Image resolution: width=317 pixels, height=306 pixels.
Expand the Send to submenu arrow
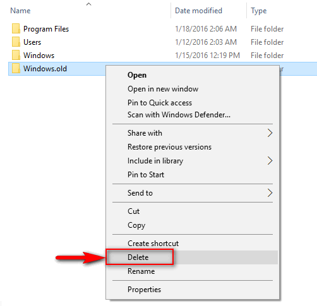pyautogui.click(x=270, y=193)
